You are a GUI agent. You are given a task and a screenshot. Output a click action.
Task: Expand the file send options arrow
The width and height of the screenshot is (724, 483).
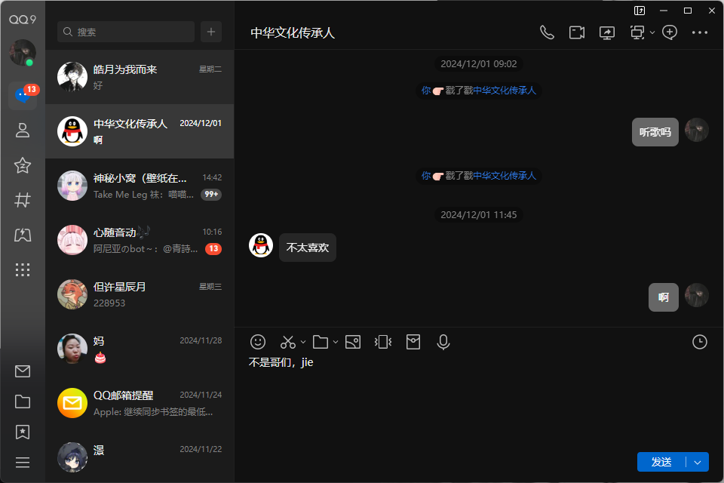(x=336, y=342)
